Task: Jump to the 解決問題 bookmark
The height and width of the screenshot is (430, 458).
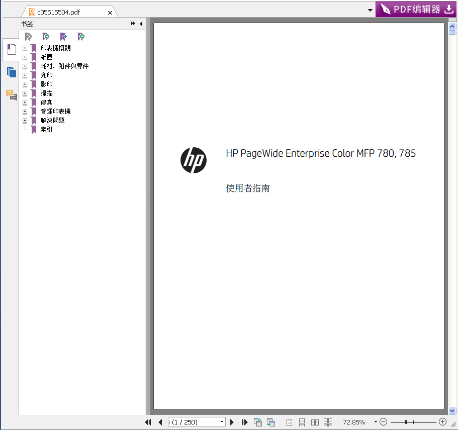Action: pyautogui.click(x=53, y=121)
